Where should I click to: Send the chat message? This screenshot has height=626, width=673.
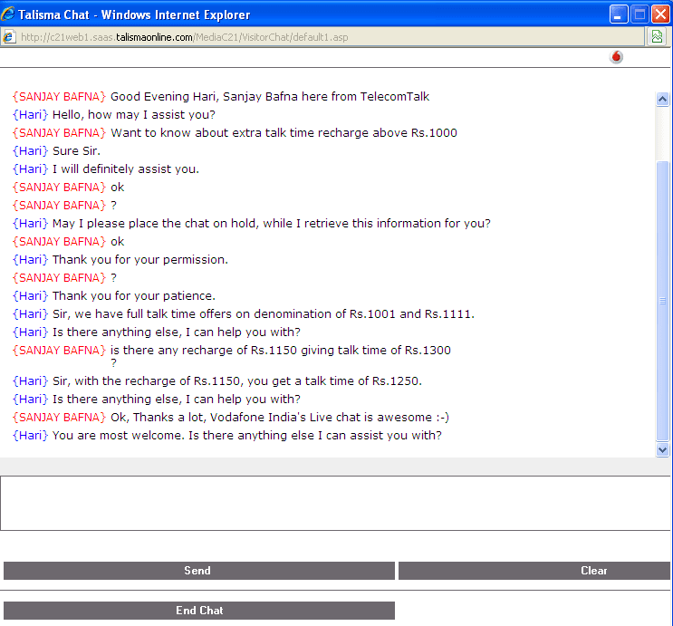pos(199,571)
